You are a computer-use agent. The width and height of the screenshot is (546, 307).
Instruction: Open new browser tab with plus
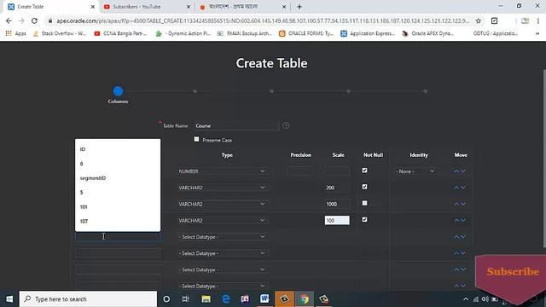[x=299, y=7]
